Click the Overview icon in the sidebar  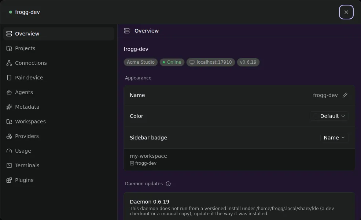click(9, 34)
